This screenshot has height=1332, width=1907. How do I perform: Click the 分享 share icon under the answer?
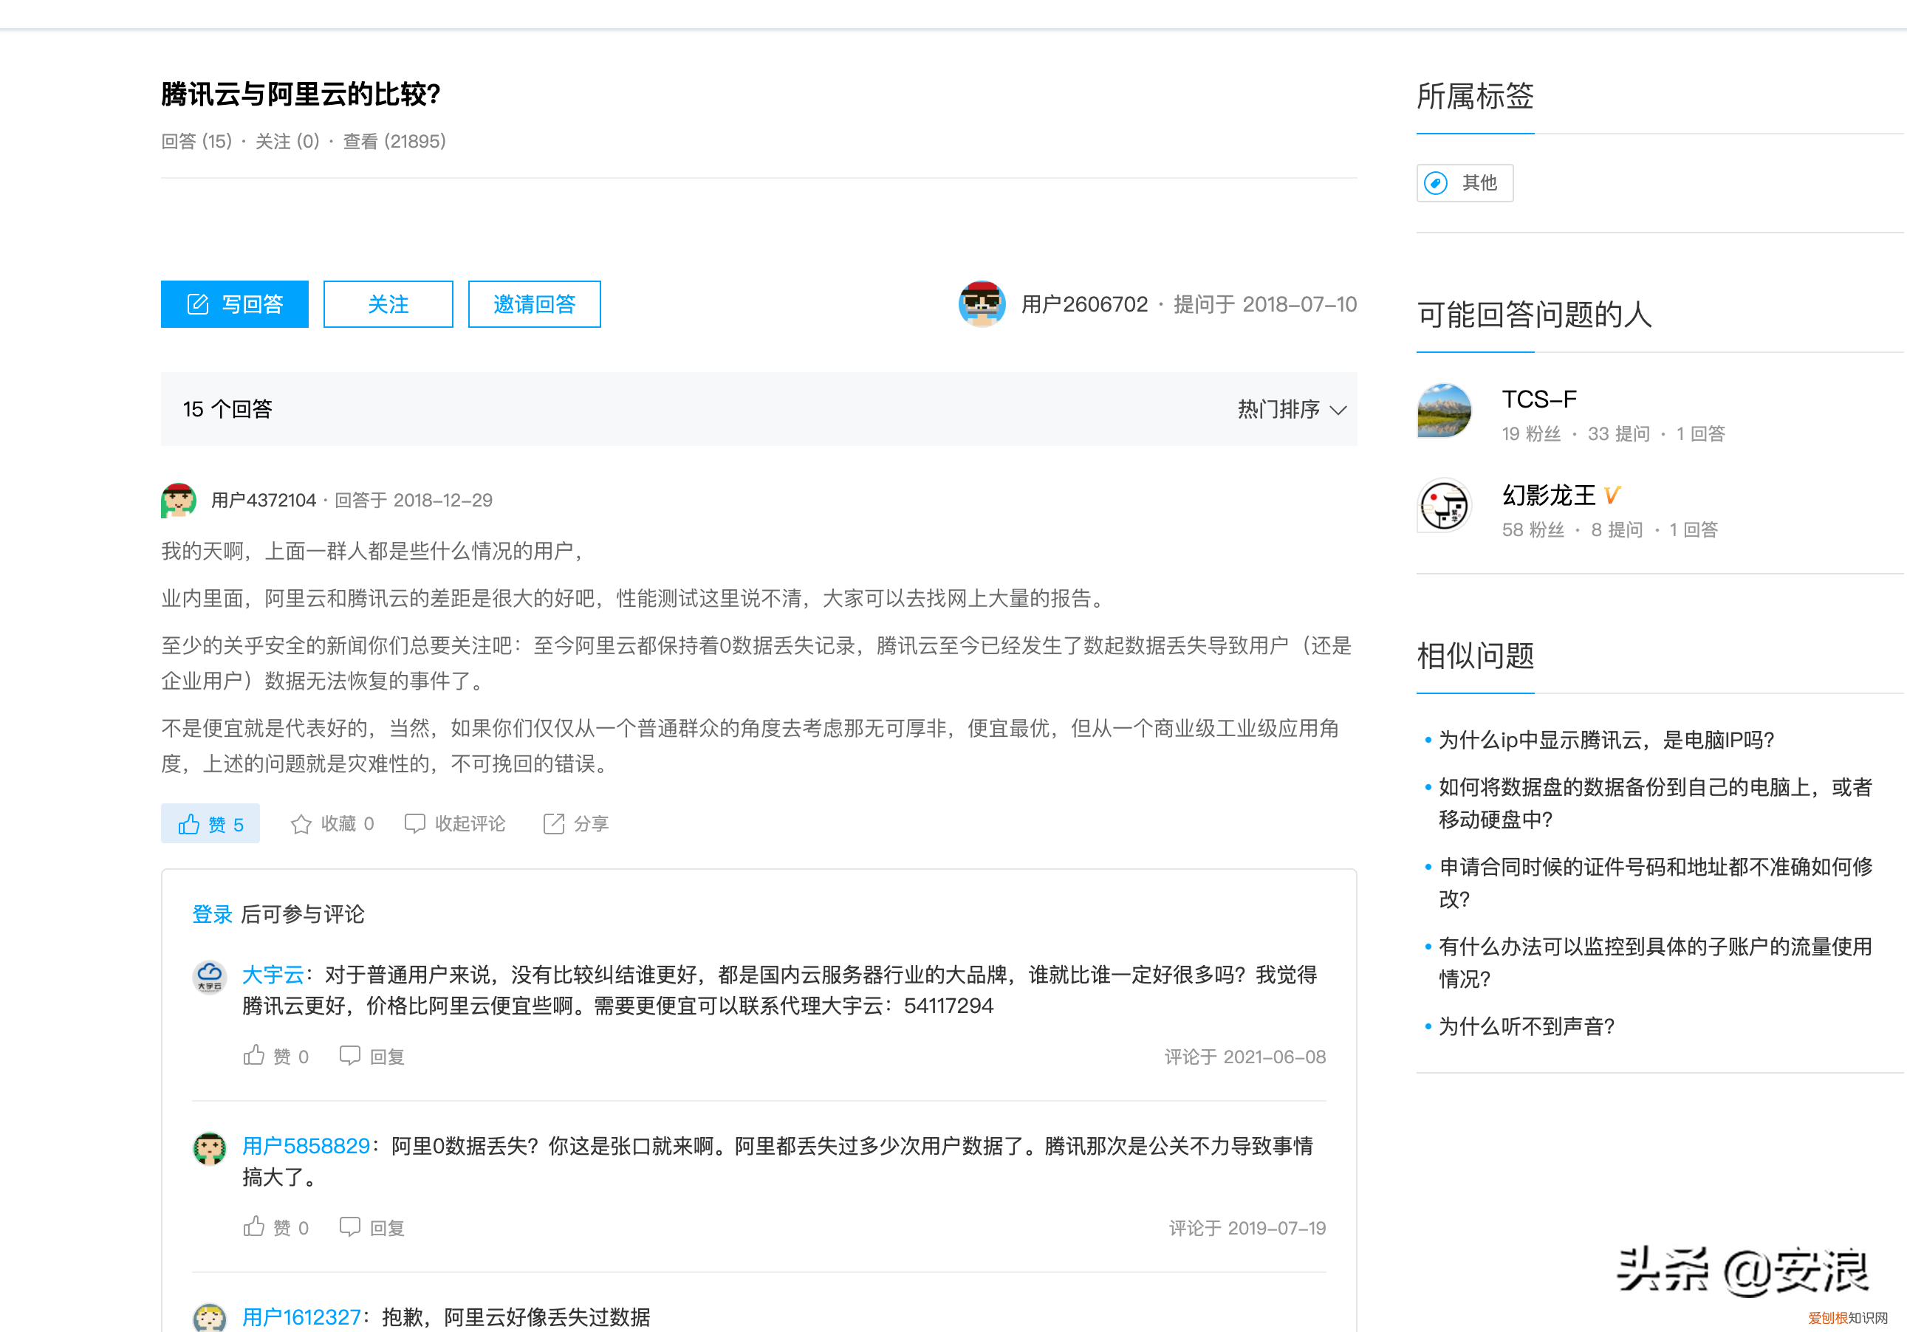click(555, 823)
